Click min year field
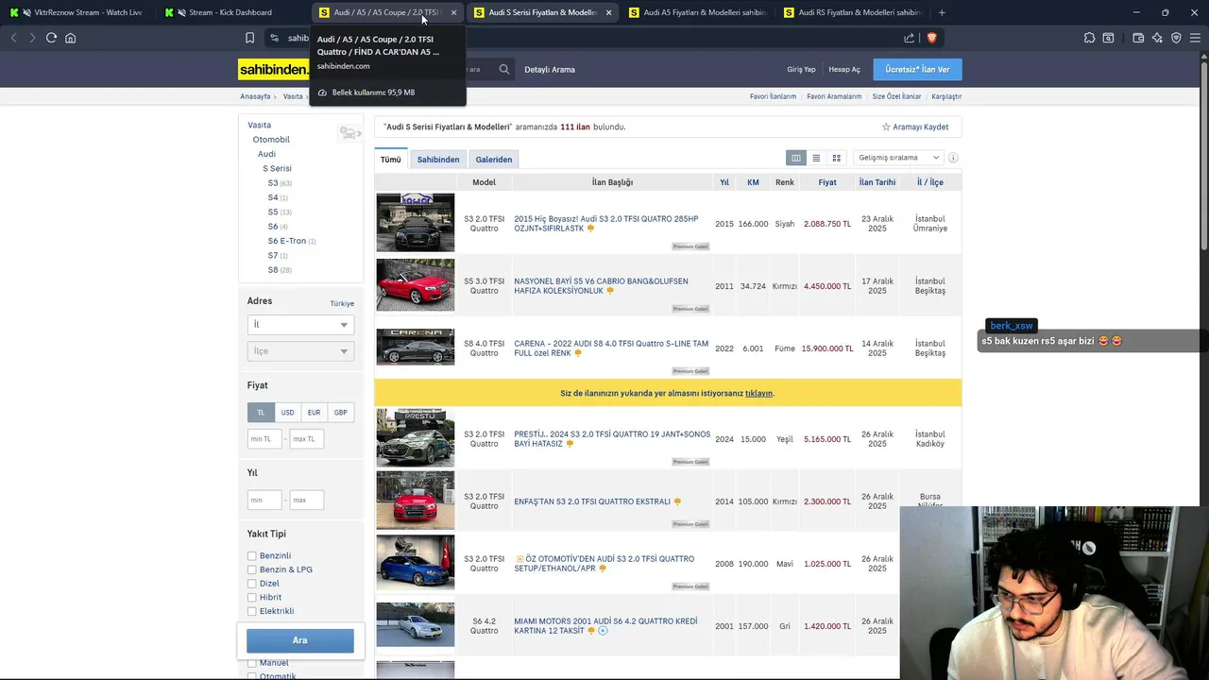 pyautogui.click(x=264, y=500)
